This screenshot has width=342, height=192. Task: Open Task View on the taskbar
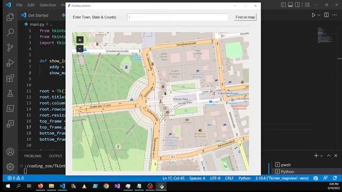point(29,186)
